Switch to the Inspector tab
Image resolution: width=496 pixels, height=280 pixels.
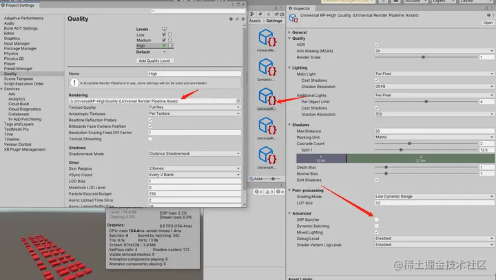pyautogui.click(x=299, y=8)
